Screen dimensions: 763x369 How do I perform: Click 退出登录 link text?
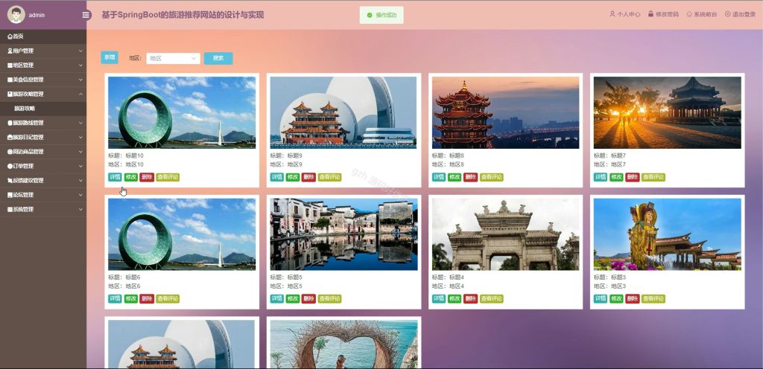point(744,15)
